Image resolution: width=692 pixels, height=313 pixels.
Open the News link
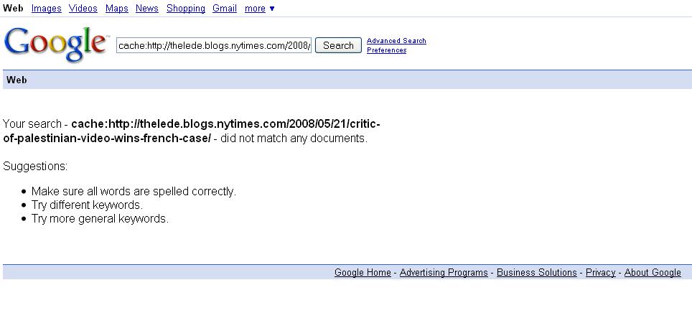click(x=147, y=9)
